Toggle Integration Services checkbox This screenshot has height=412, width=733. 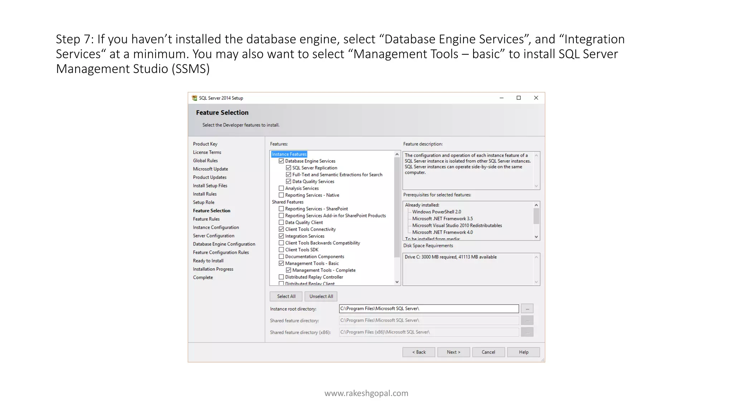coord(281,236)
